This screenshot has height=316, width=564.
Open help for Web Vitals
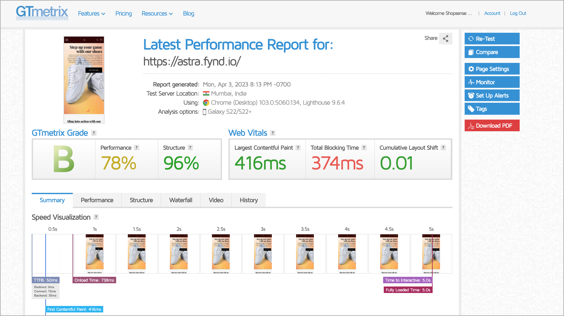coord(273,133)
